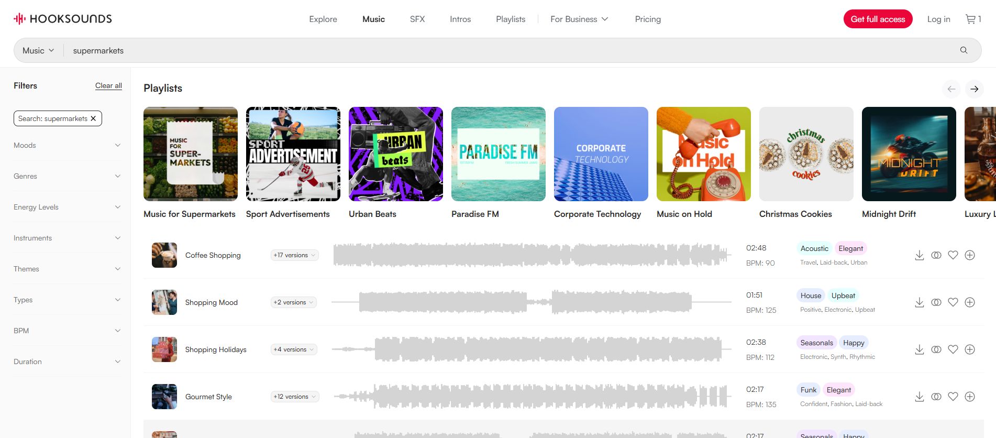Add Shopping Holidays to a playlist
The width and height of the screenshot is (996, 438).
(970, 349)
